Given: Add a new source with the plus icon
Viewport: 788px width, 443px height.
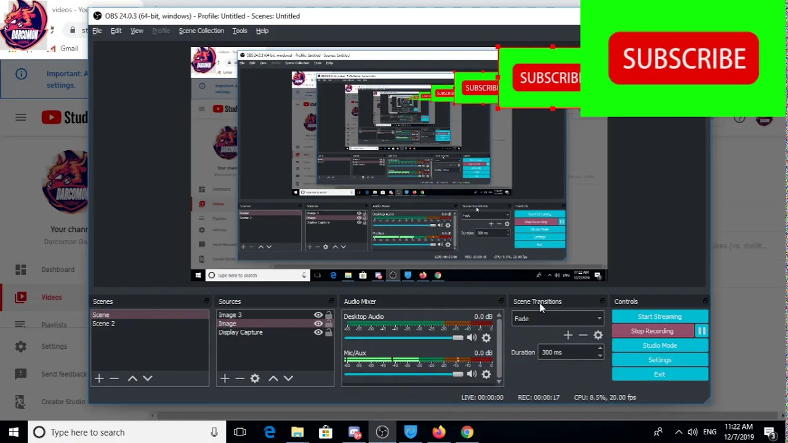Looking at the screenshot, I should (225, 378).
